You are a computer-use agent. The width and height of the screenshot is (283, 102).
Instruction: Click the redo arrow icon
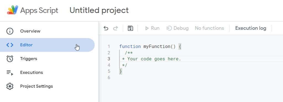pyautogui.click(x=115, y=28)
